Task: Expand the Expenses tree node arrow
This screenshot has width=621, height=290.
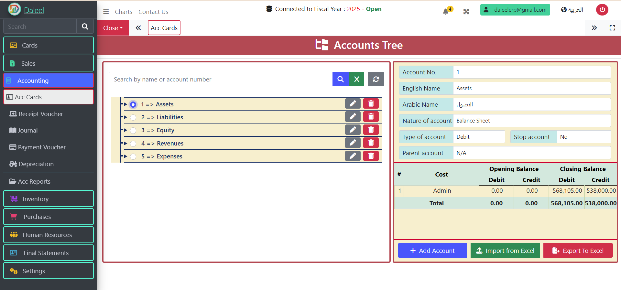Action: 125,156
